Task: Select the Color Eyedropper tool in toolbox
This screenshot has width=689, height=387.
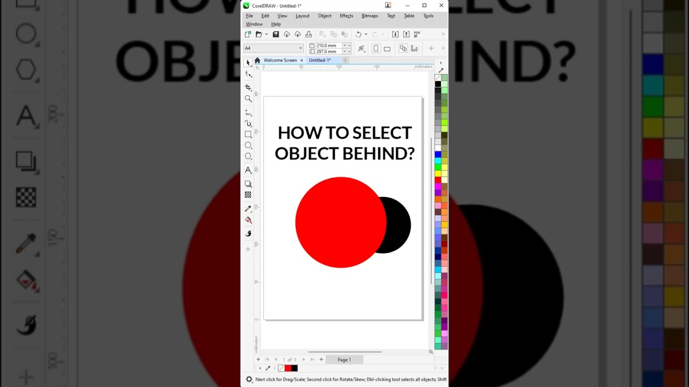Action: tap(248, 209)
